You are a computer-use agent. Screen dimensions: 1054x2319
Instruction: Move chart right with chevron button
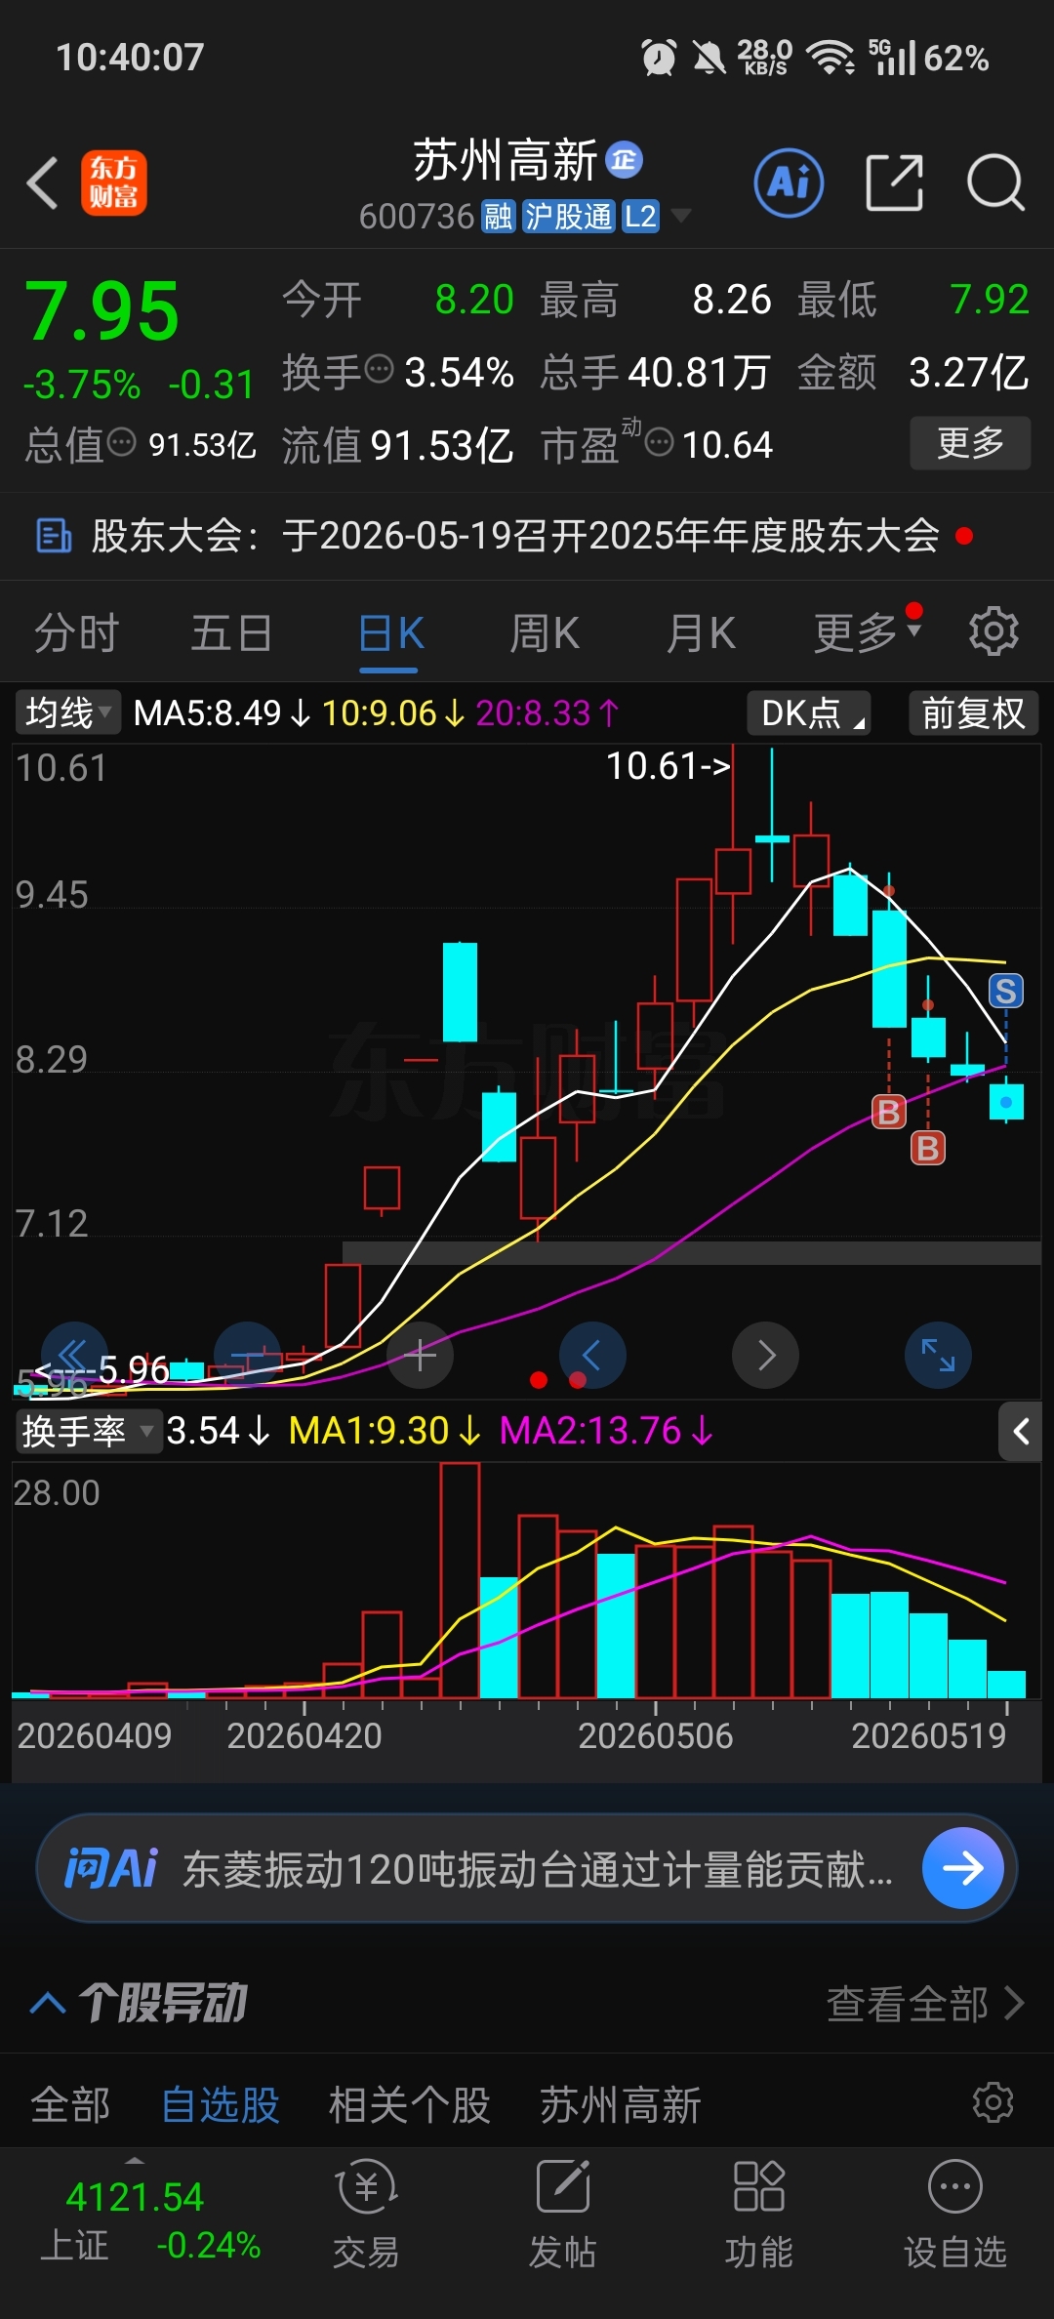[x=766, y=1355]
